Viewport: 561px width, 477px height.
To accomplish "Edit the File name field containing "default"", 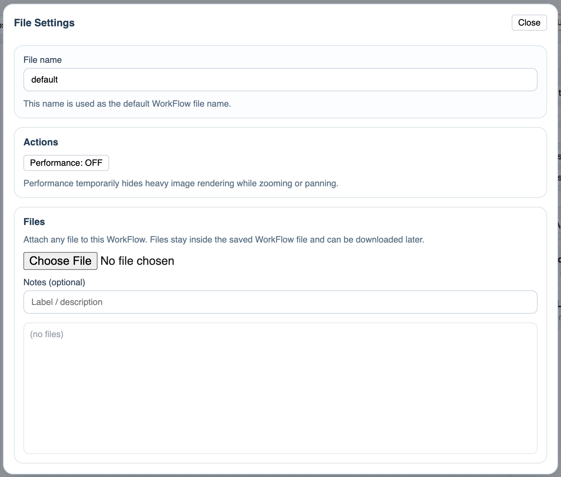I will (280, 80).
